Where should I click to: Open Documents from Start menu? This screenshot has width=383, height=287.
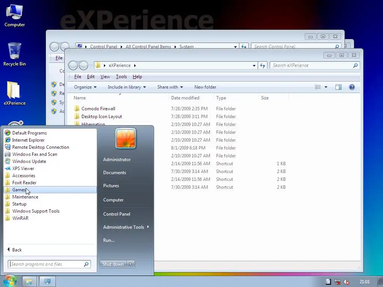[114, 173]
